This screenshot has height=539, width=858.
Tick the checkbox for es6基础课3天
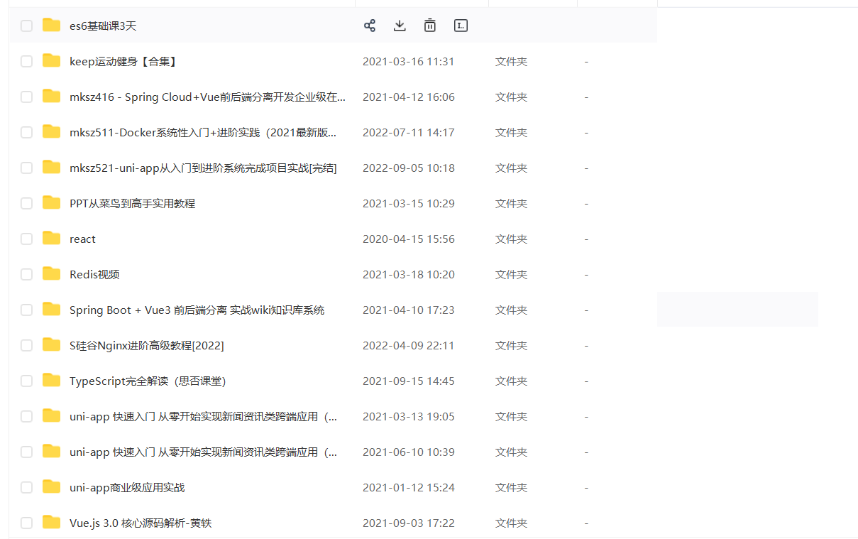pyautogui.click(x=26, y=26)
